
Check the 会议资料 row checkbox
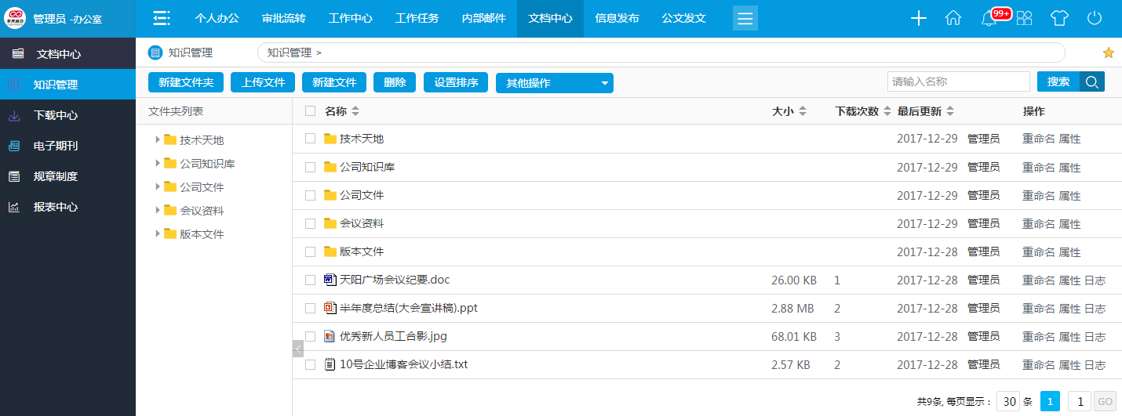point(311,223)
